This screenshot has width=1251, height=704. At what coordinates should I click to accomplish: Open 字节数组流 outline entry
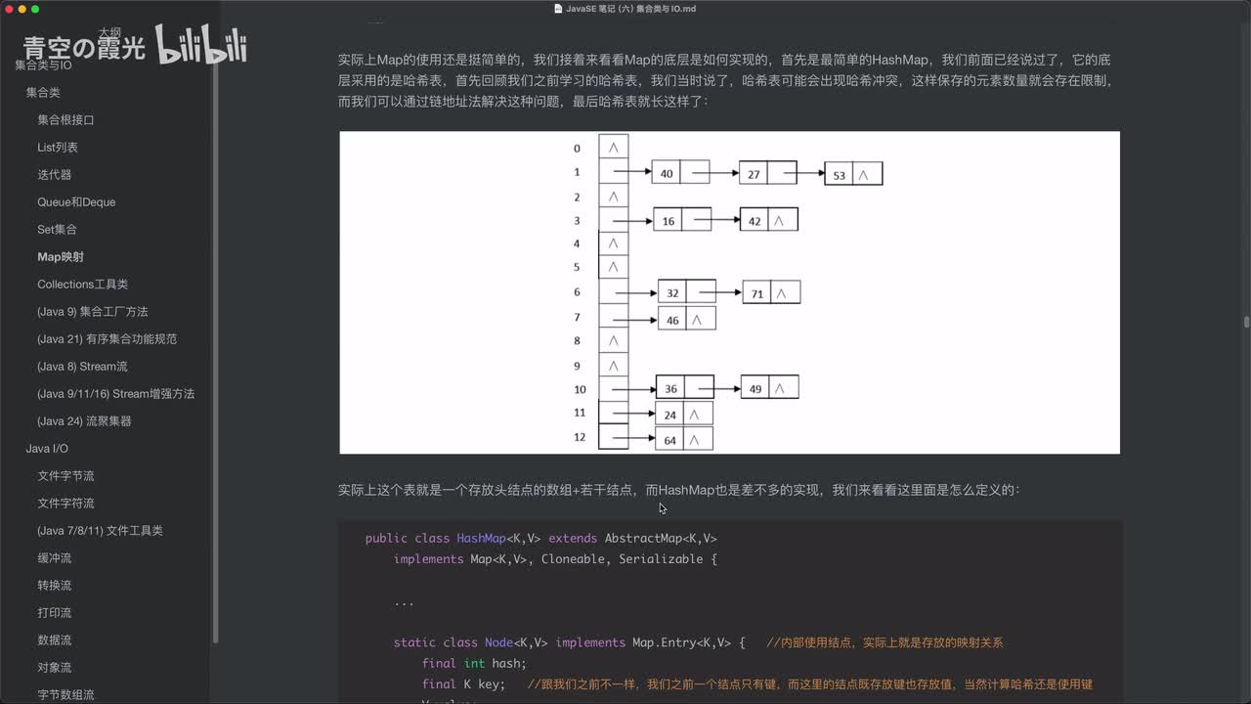point(65,694)
